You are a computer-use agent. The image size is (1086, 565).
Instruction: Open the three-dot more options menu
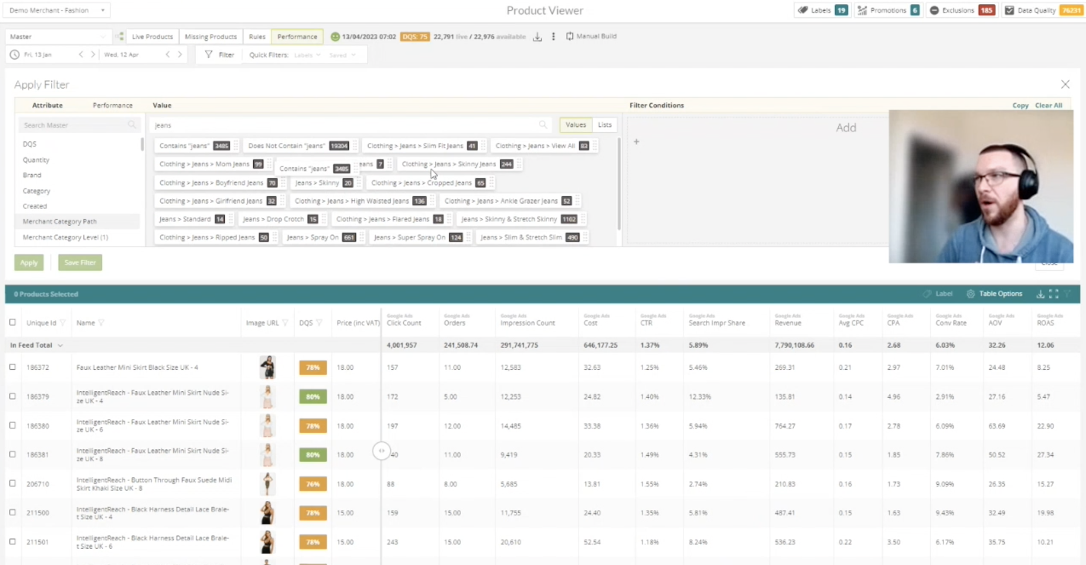point(553,36)
